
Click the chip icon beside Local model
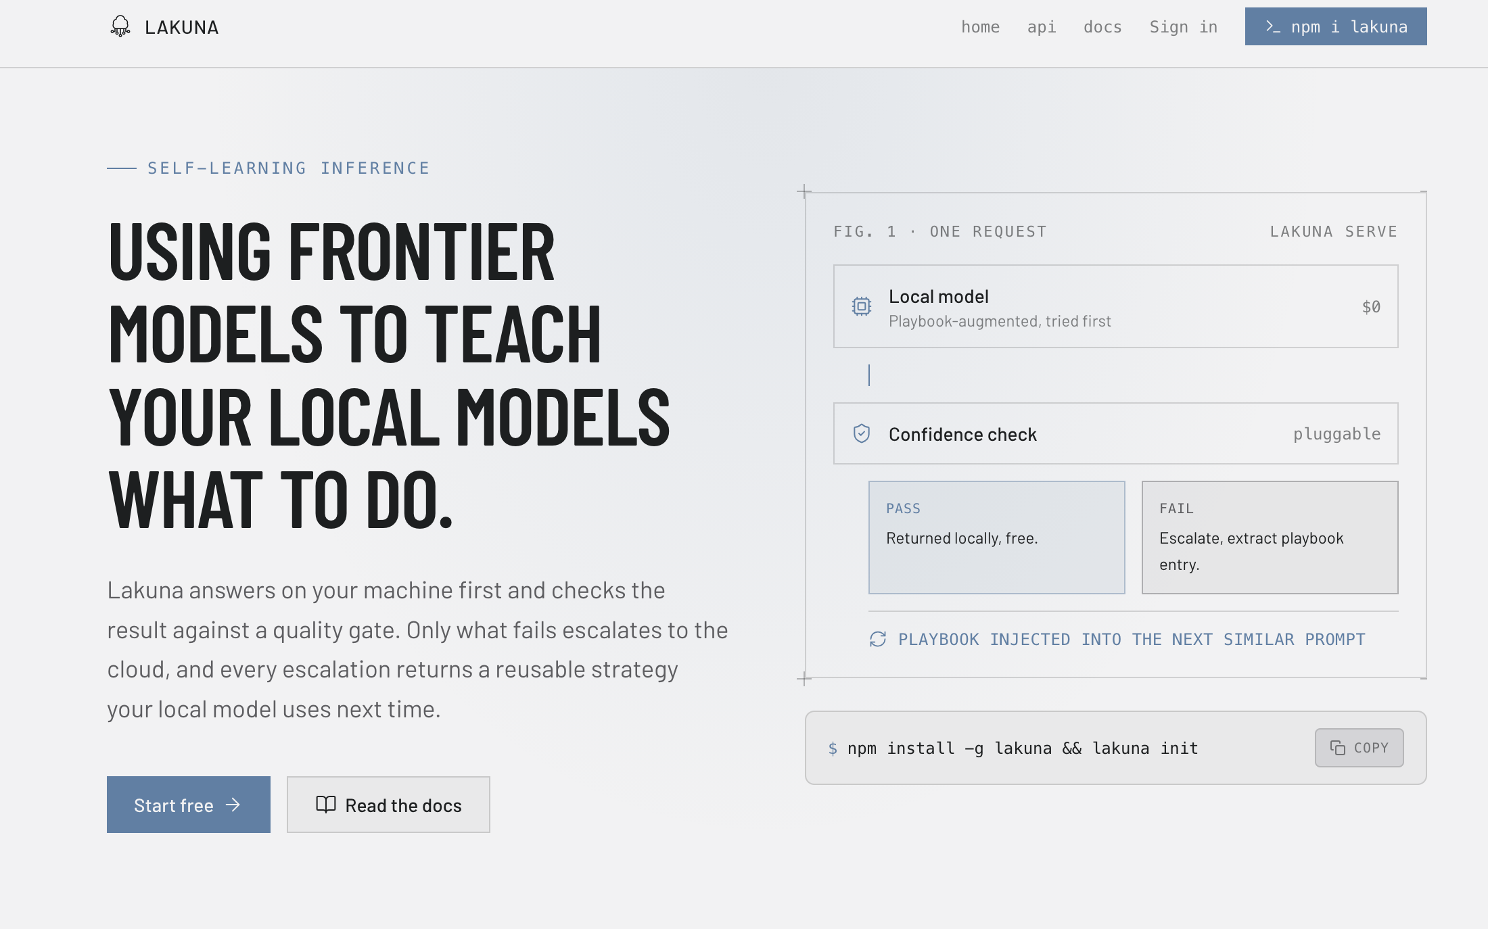click(861, 306)
